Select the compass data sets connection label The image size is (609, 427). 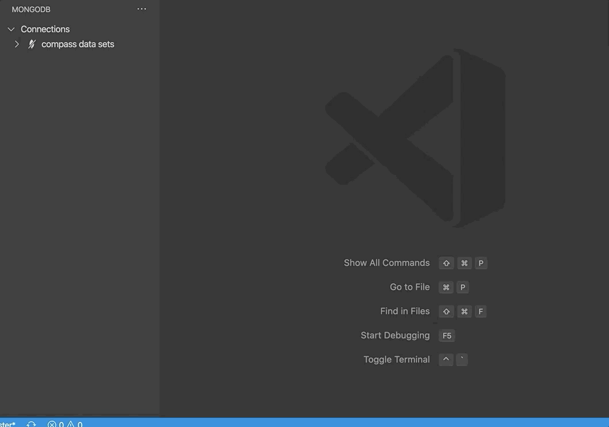(78, 44)
